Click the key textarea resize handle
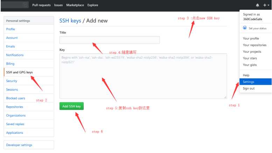 coord(225,97)
